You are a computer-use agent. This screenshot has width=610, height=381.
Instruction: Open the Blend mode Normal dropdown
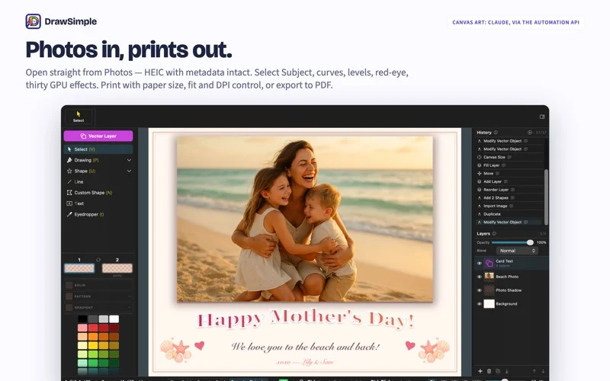click(x=517, y=251)
